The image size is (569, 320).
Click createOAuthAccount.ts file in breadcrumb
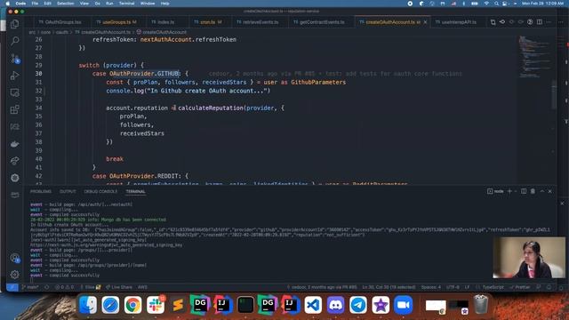coord(103,32)
